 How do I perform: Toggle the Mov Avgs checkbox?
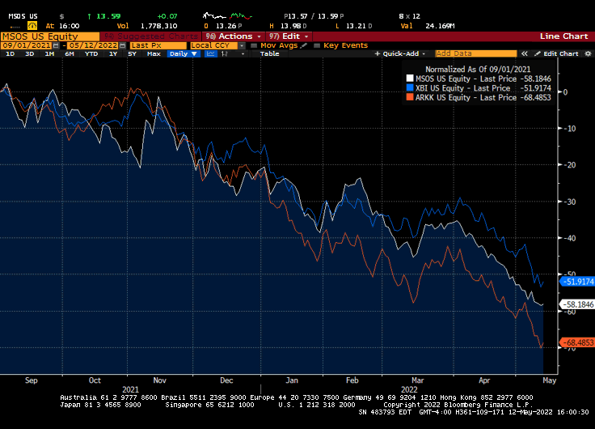(x=254, y=45)
